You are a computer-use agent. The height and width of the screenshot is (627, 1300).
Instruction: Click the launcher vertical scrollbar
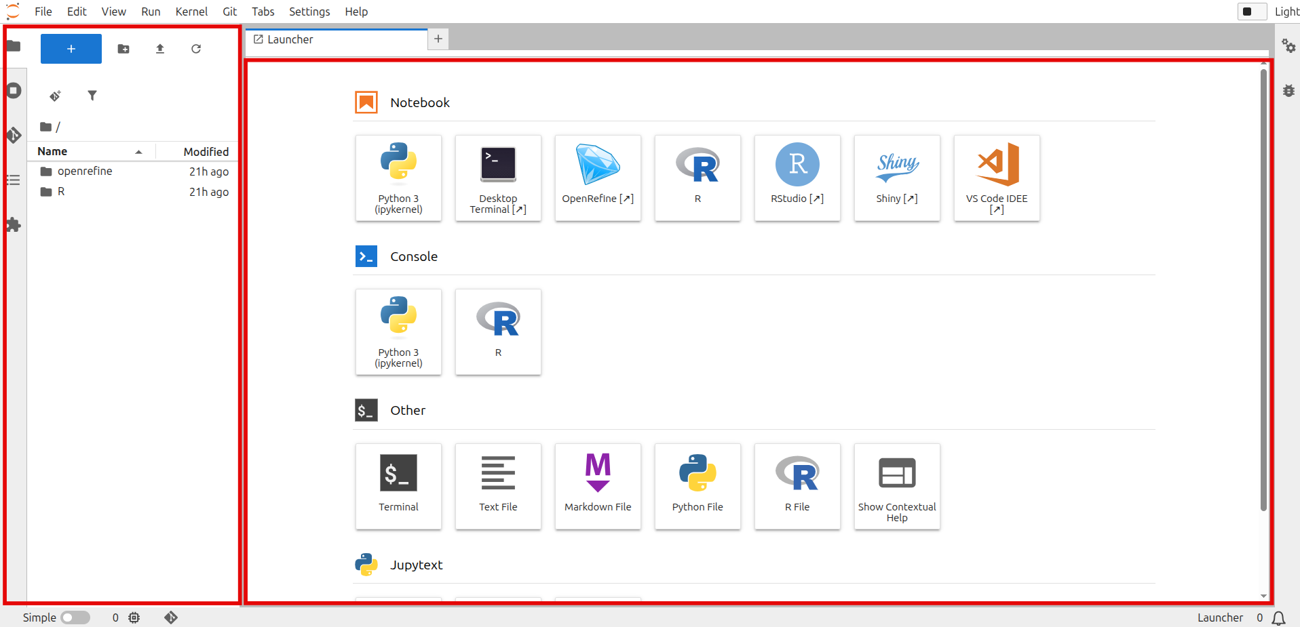[1263, 290]
